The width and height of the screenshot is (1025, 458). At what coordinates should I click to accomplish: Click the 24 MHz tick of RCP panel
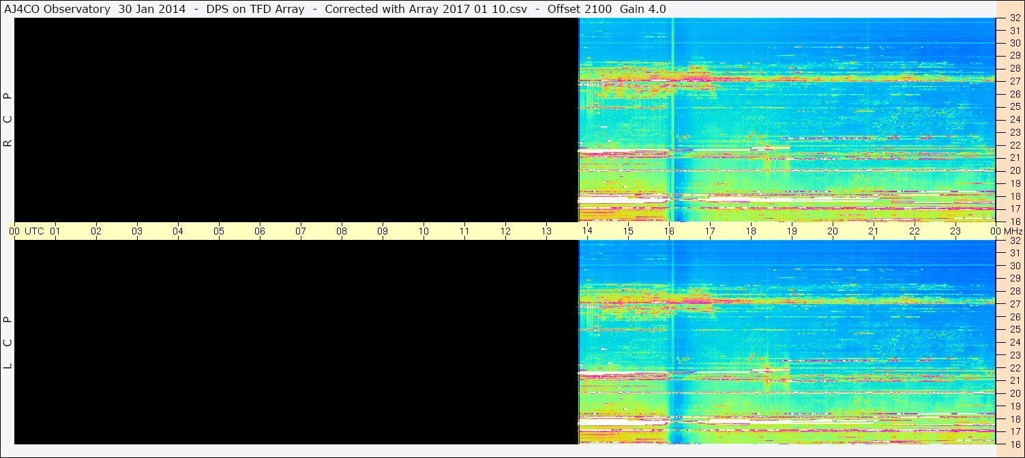pyautogui.click(x=1015, y=119)
